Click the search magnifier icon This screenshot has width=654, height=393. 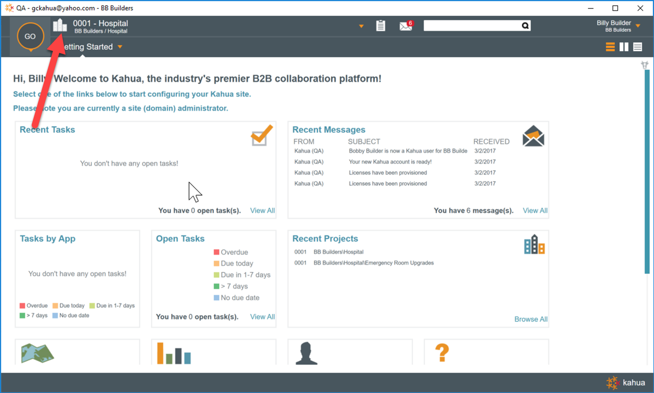pos(525,26)
